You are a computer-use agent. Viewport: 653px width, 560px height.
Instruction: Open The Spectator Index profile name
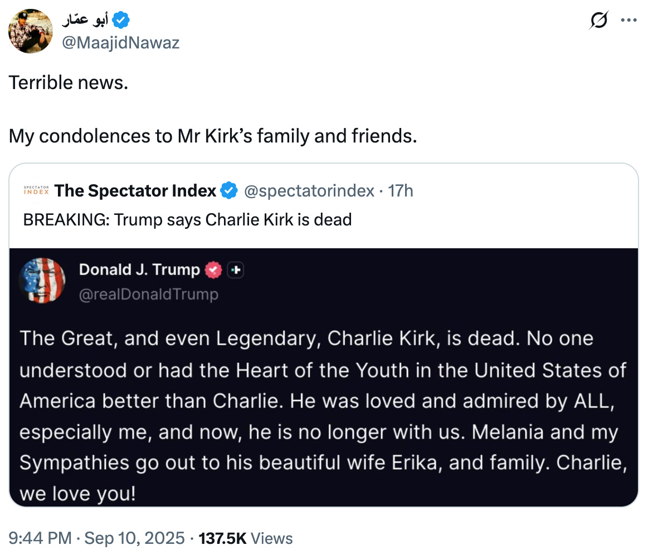click(x=135, y=191)
